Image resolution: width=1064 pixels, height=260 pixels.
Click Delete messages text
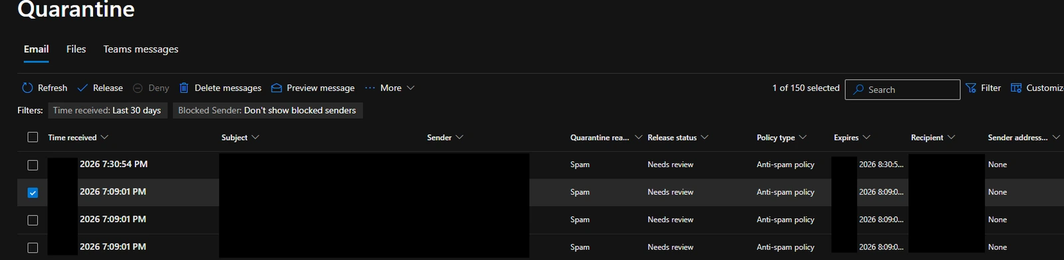pos(227,88)
